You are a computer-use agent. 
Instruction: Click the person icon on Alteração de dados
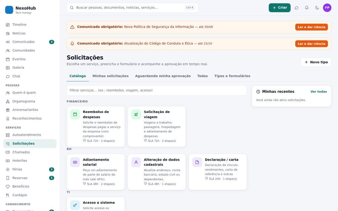click(x=136, y=162)
